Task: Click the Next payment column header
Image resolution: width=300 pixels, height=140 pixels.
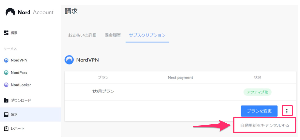Action: pyautogui.click(x=181, y=78)
